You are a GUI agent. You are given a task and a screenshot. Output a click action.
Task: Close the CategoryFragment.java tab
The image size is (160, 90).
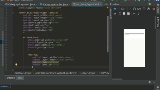(36, 4)
